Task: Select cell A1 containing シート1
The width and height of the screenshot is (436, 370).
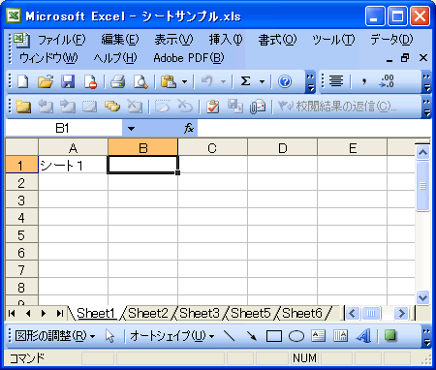Action: (x=73, y=166)
